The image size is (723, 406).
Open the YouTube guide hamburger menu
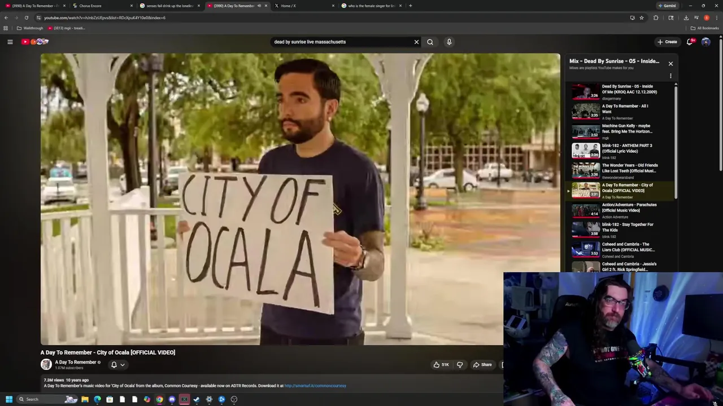tap(10, 42)
